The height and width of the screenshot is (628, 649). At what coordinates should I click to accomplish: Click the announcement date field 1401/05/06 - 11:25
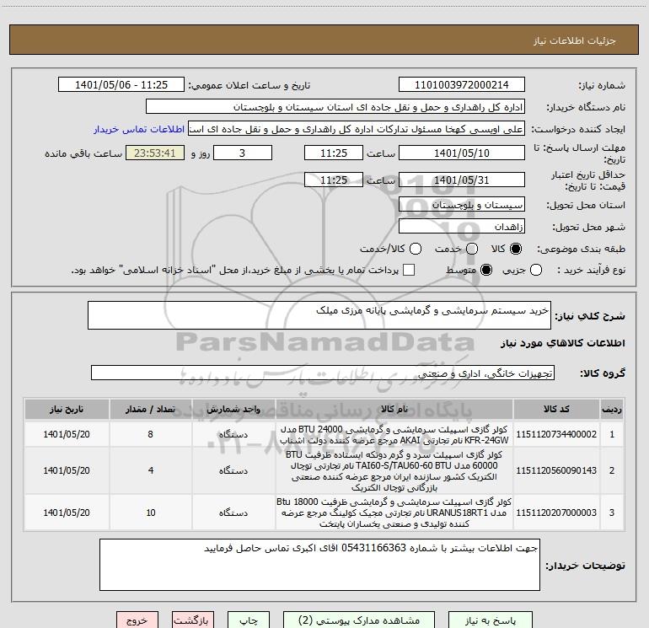[121, 85]
